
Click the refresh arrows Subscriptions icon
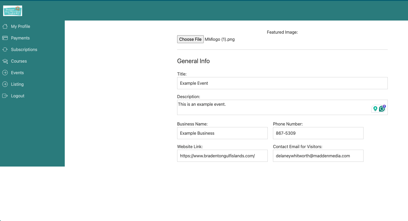pyautogui.click(x=5, y=49)
